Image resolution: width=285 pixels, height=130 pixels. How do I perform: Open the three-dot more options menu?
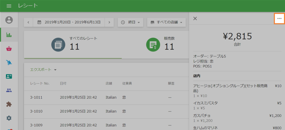(279, 18)
